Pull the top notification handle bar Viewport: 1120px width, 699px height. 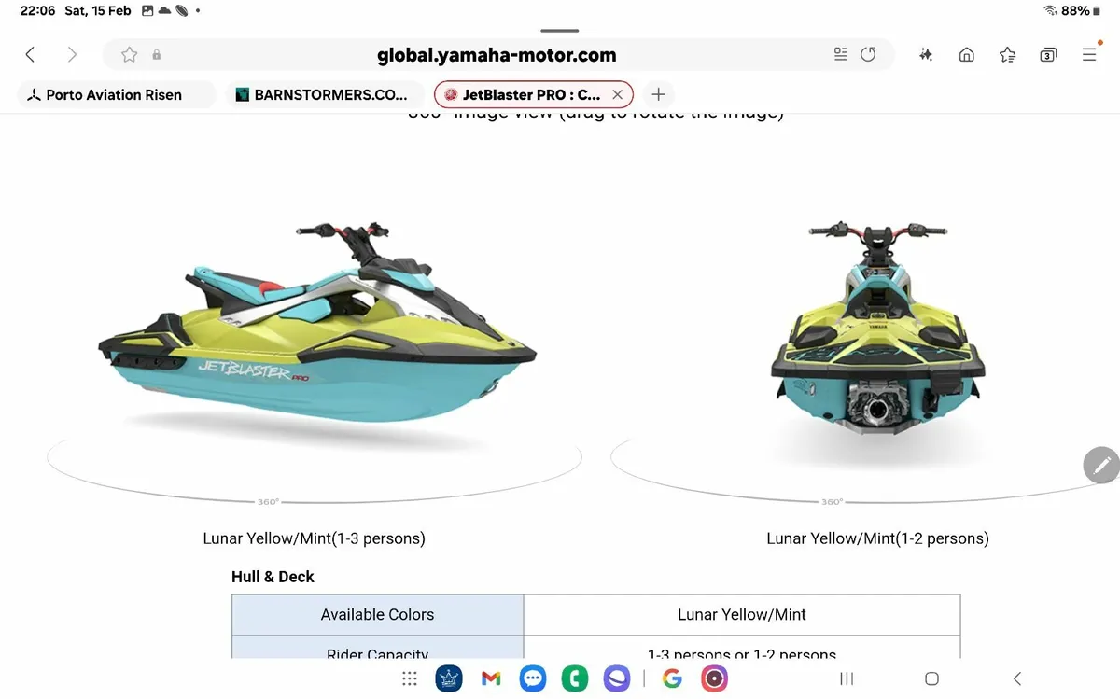(x=560, y=31)
